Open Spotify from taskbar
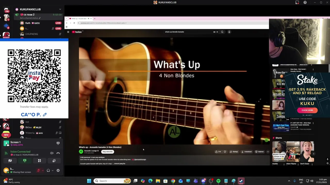Viewport: 330px width, 185px height. (218, 181)
